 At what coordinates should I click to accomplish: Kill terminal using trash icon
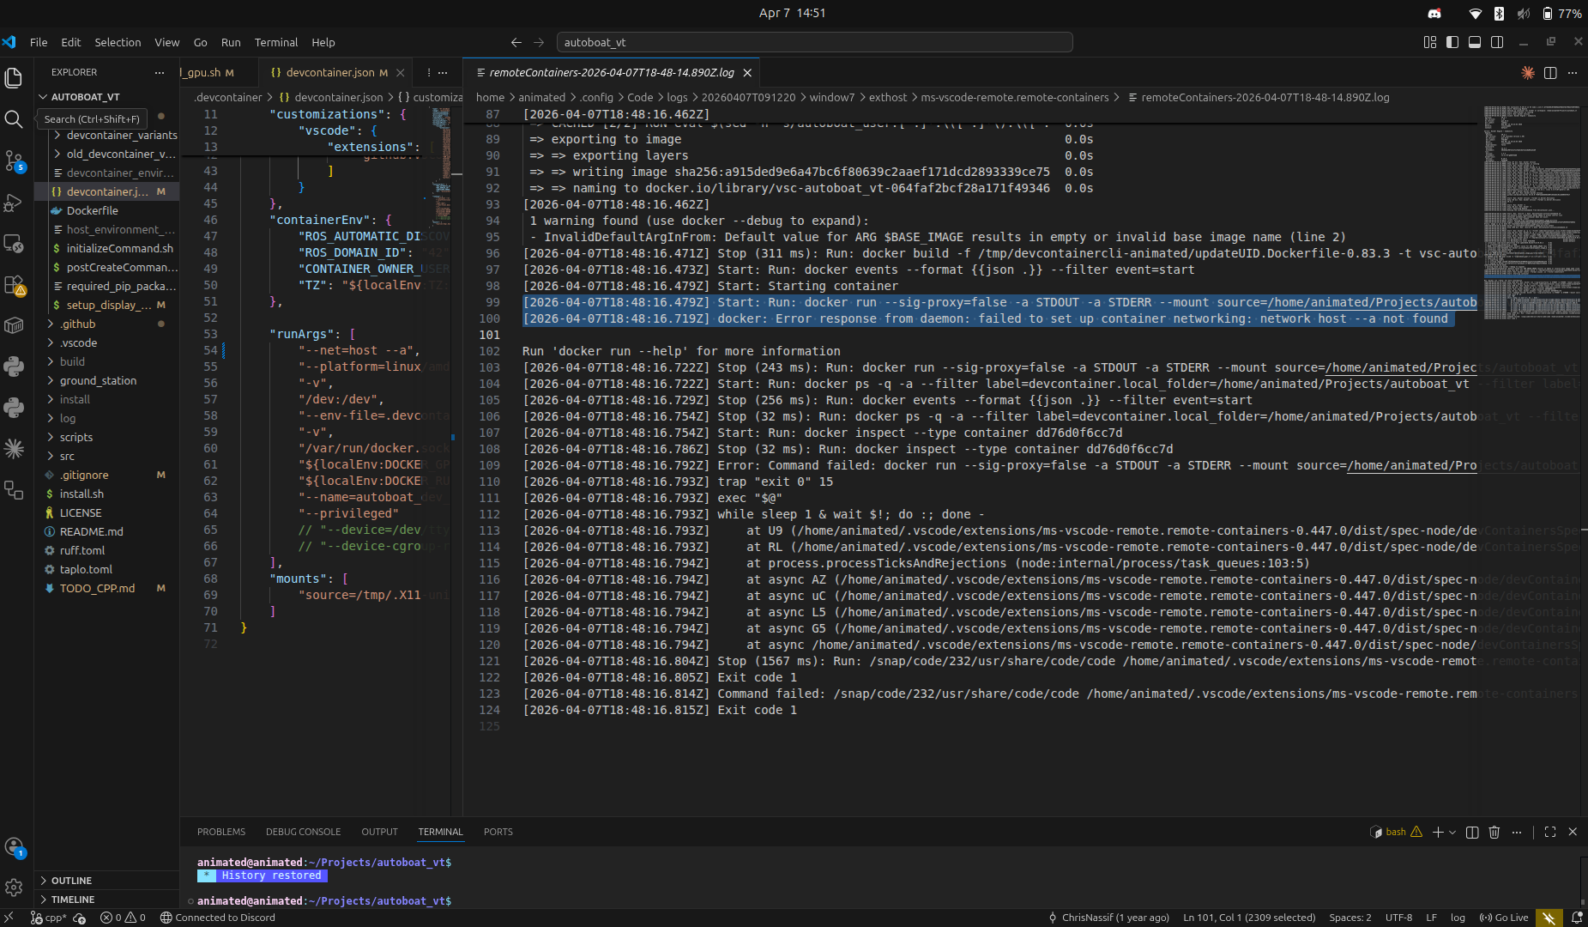click(x=1494, y=832)
